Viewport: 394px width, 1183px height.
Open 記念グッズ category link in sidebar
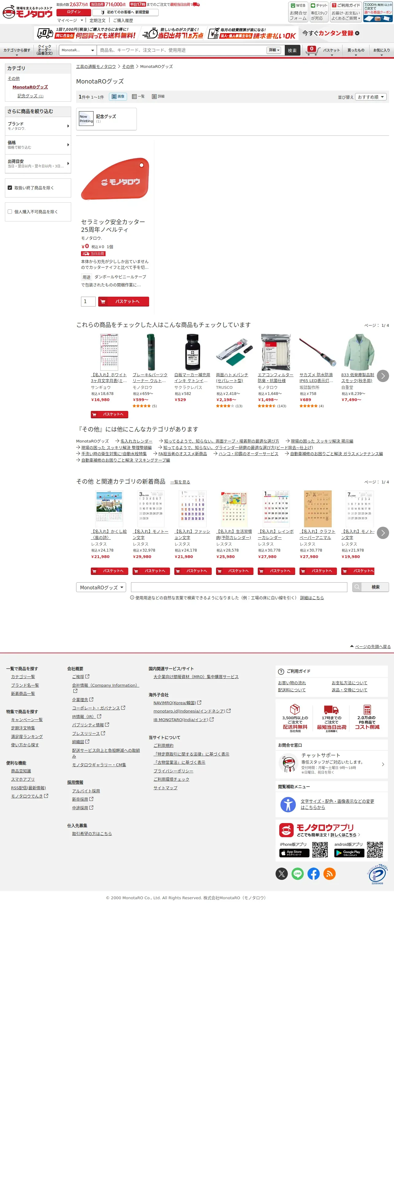click(x=30, y=96)
